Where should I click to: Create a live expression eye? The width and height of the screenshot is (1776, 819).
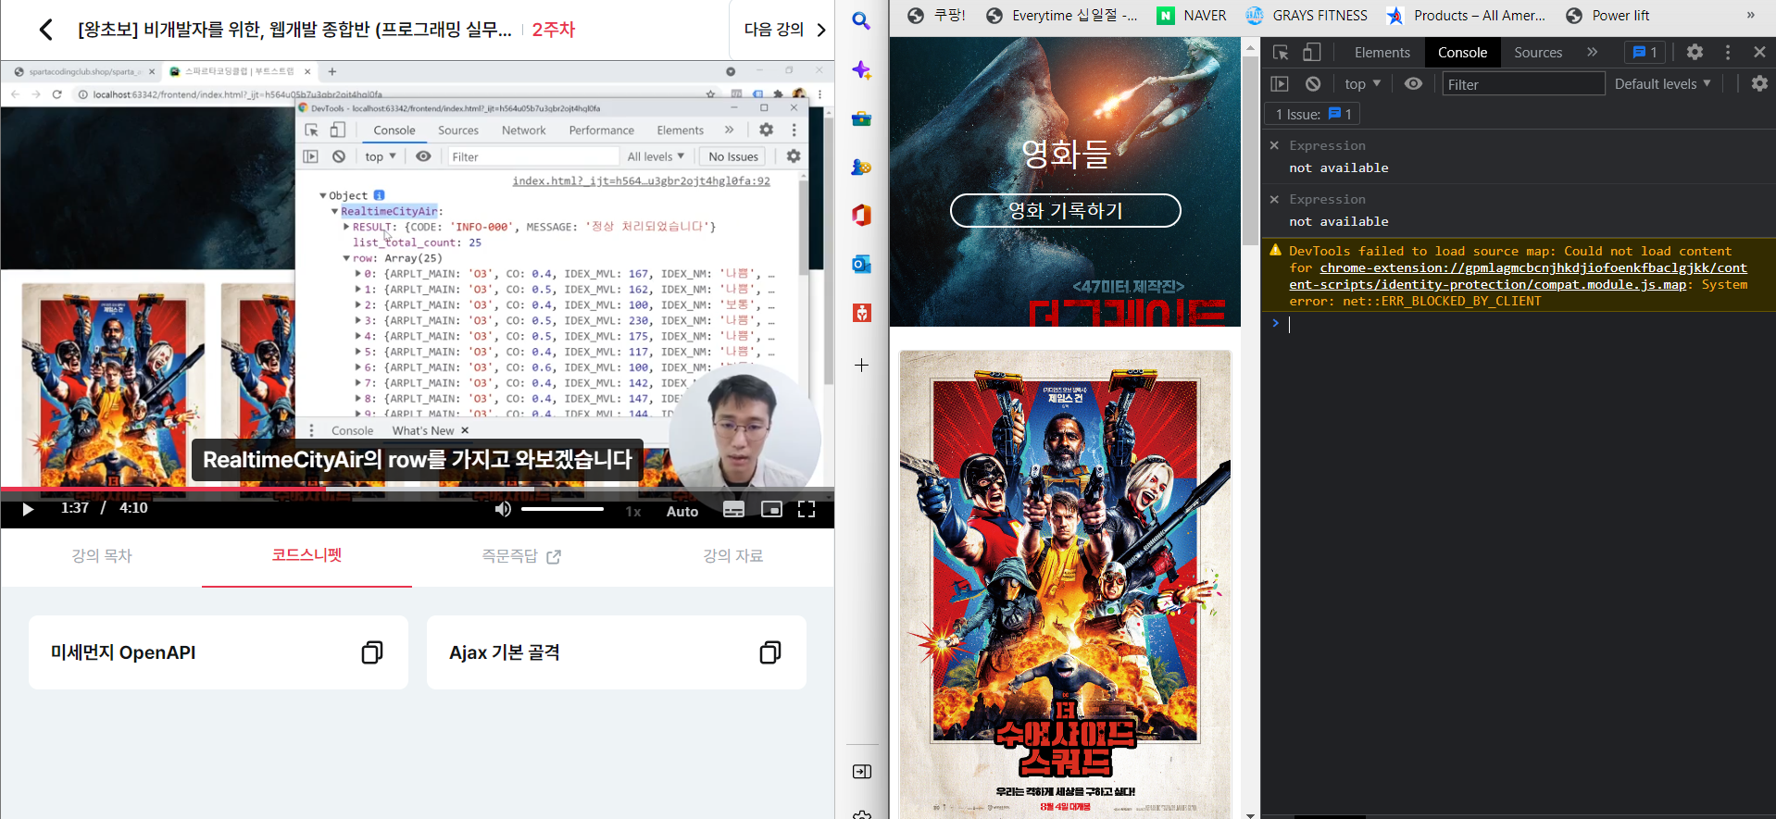(x=1413, y=84)
